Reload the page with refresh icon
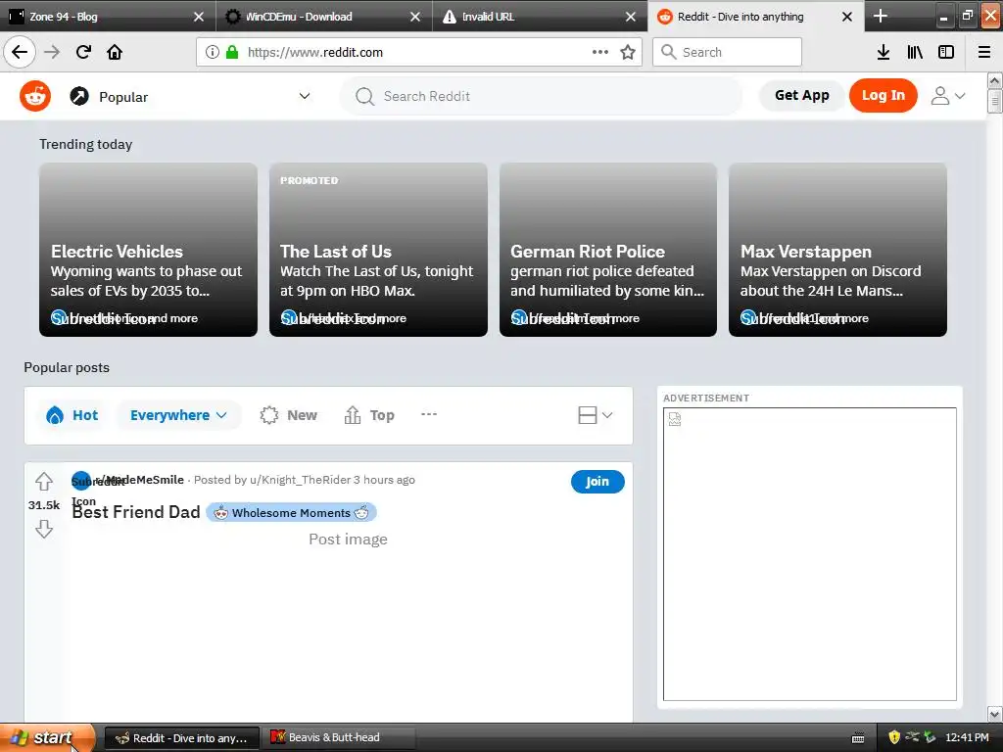1003x752 pixels. (x=83, y=52)
